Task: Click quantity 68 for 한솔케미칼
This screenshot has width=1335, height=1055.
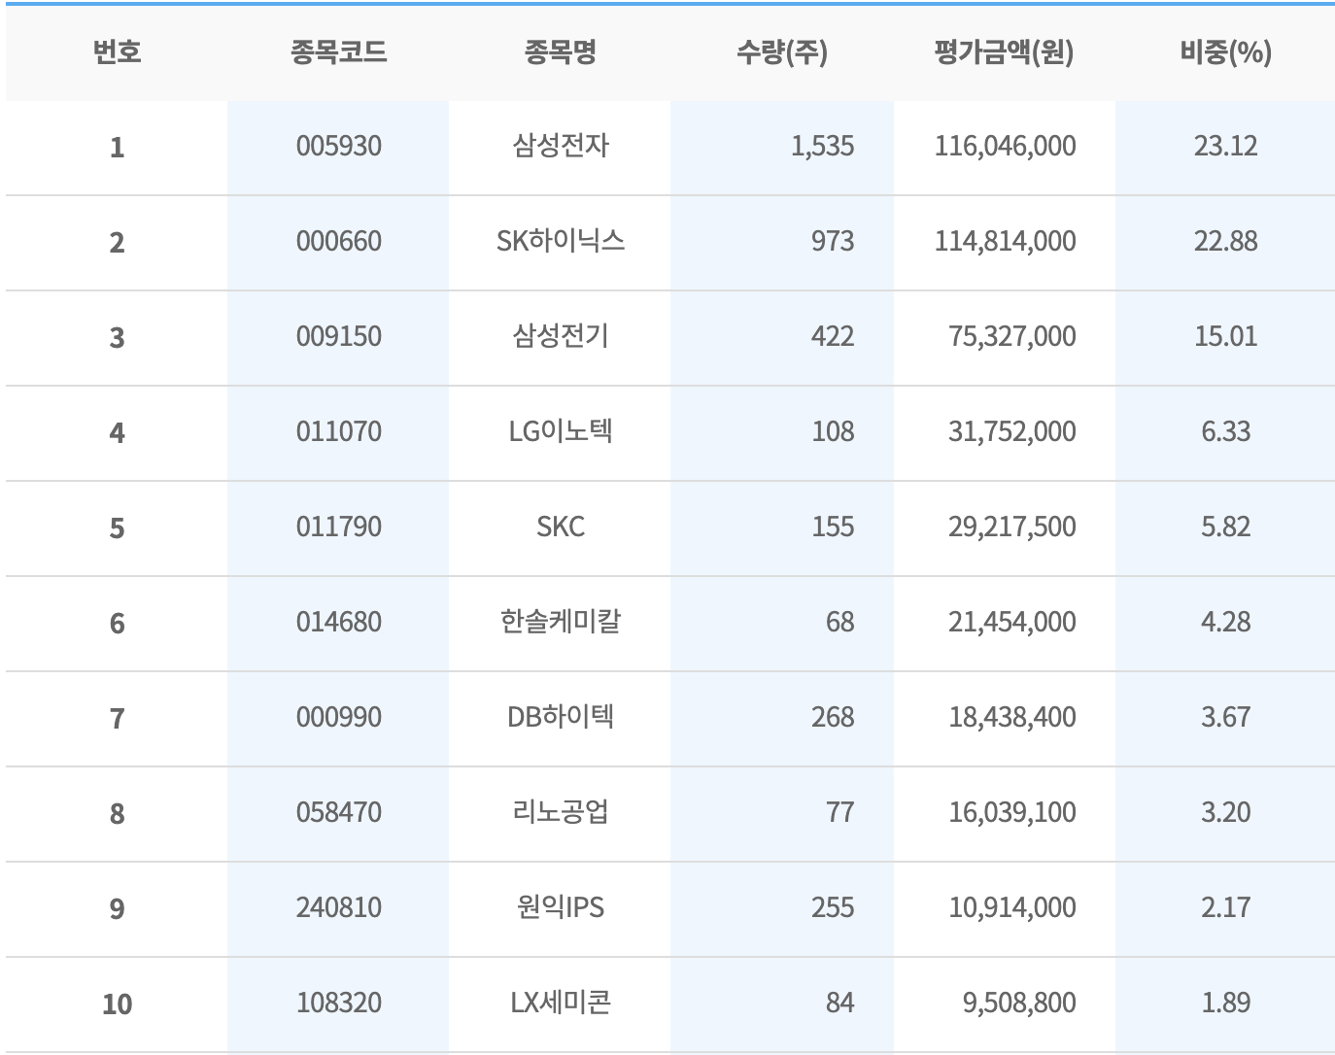Action: pos(840,623)
